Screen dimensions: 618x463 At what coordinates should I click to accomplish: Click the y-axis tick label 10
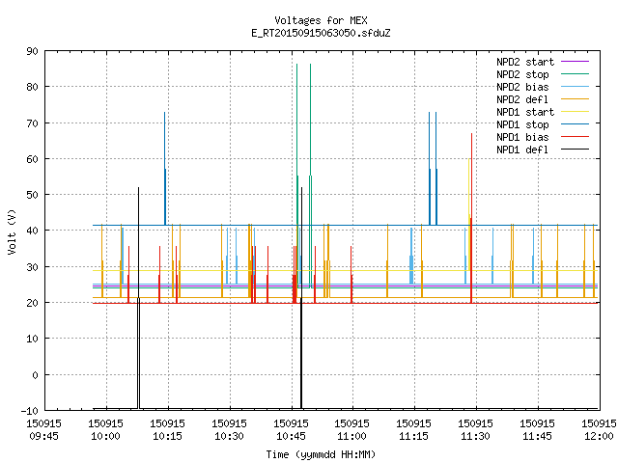click(x=32, y=339)
